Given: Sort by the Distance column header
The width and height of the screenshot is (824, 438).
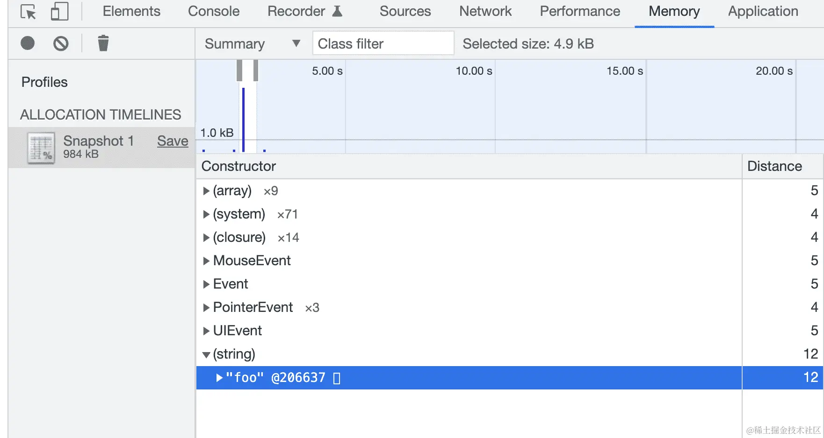Looking at the screenshot, I should tap(774, 166).
